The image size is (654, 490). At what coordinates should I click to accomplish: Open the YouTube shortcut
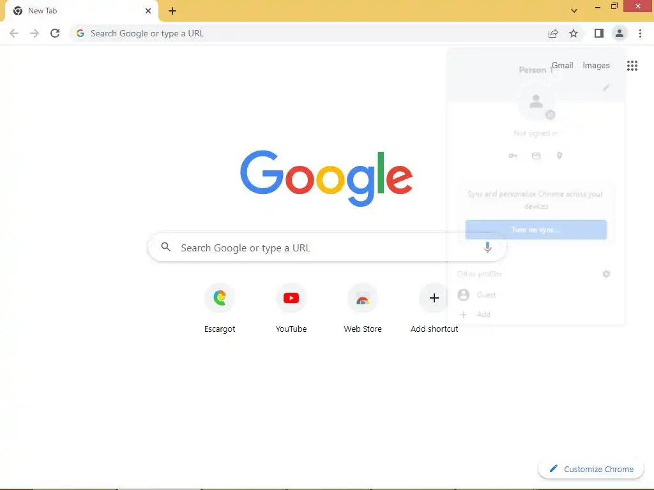point(291,309)
